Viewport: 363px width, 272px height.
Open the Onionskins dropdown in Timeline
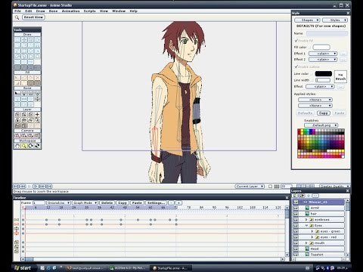[x=58, y=202]
